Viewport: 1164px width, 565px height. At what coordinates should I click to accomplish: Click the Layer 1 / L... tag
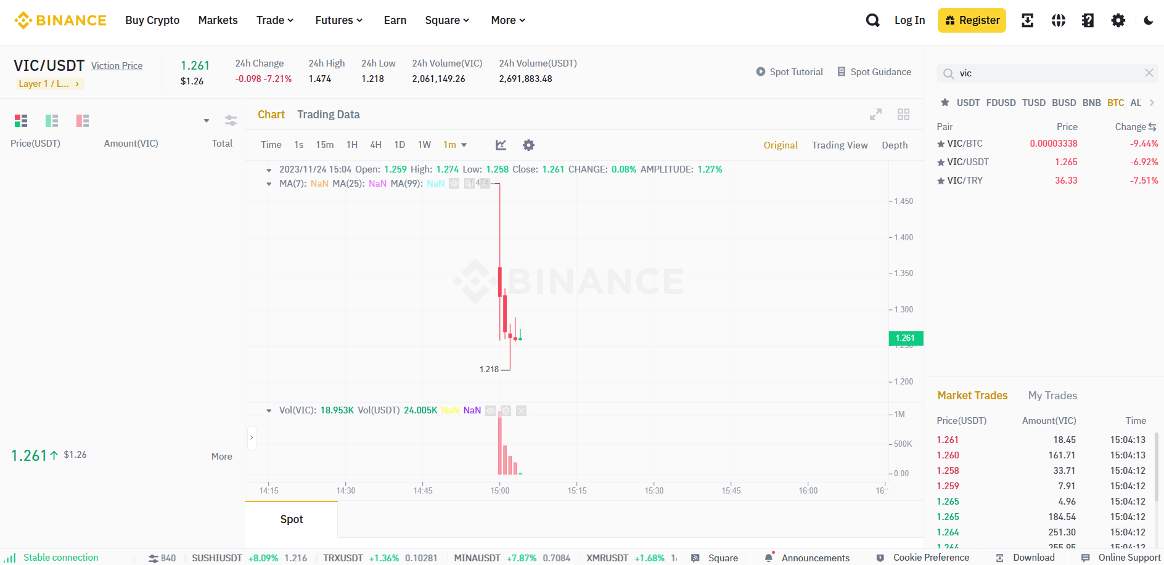tap(49, 84)
